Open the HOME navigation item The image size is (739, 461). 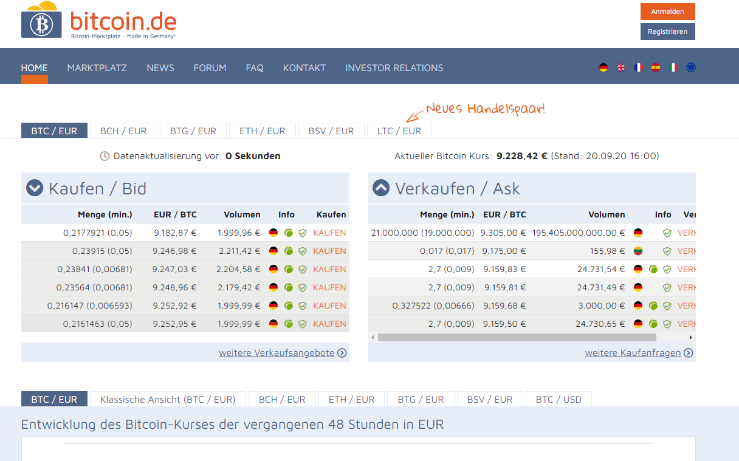click(34, 67)
